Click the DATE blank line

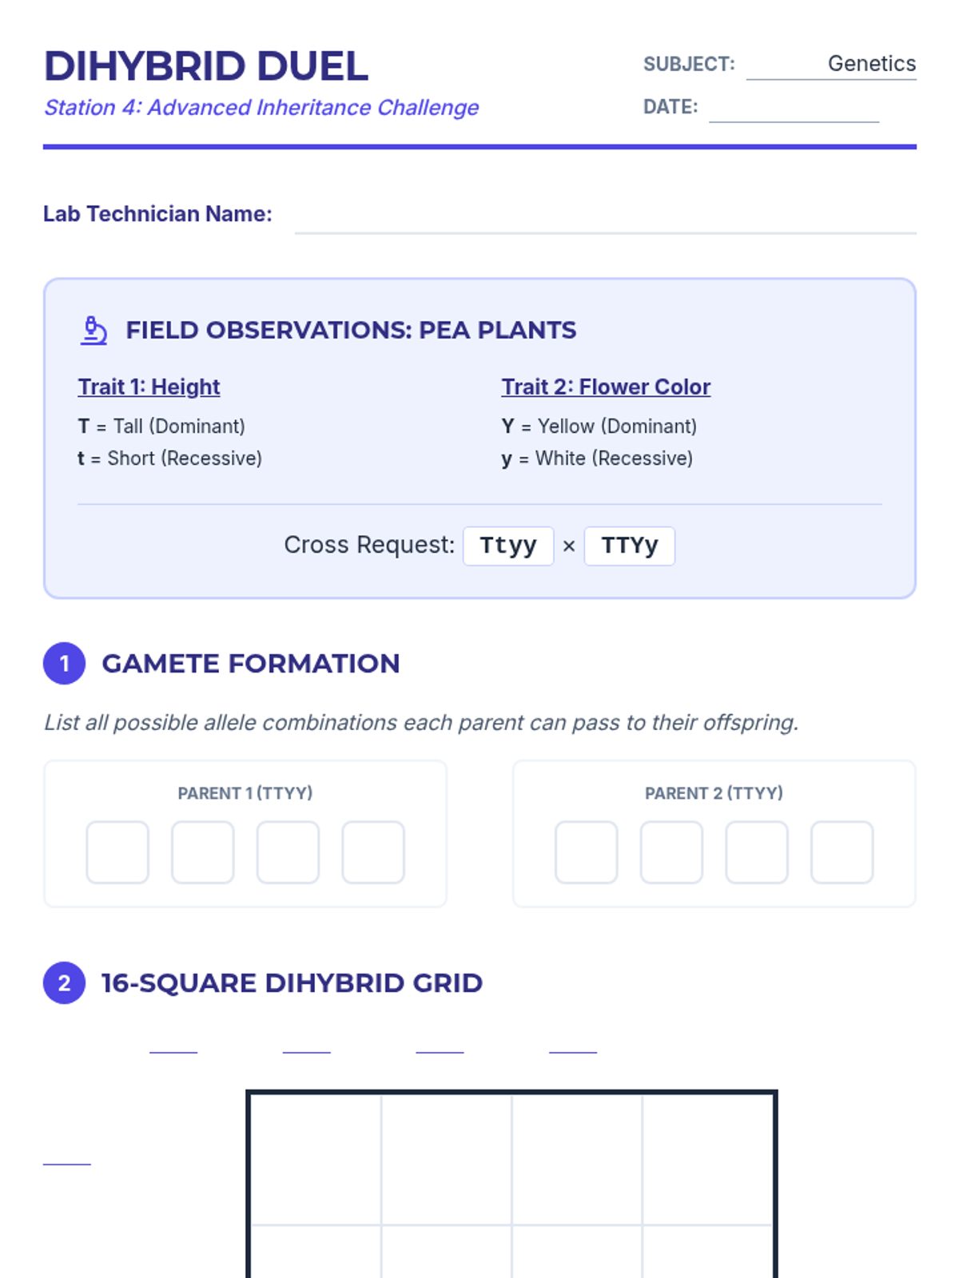(x=794, y=107)
